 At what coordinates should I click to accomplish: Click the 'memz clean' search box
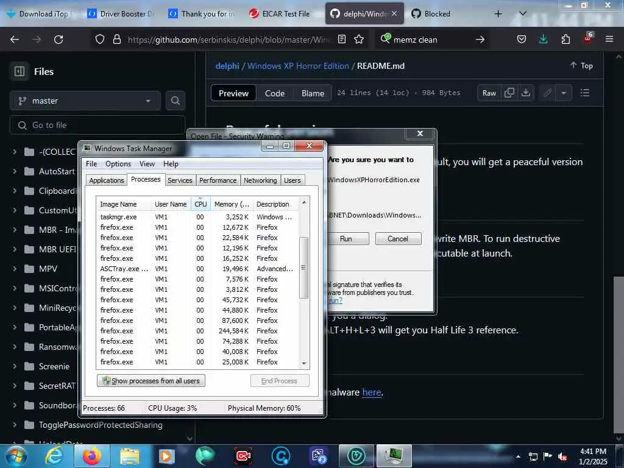[x=431, y=40]
